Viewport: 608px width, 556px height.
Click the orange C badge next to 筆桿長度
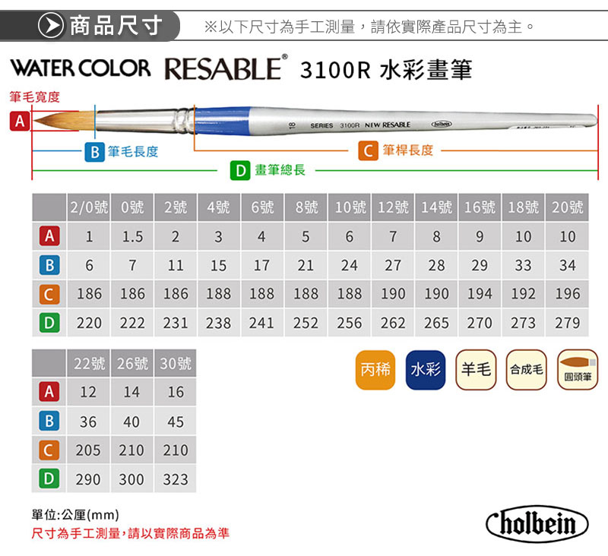368,150
